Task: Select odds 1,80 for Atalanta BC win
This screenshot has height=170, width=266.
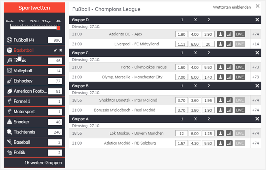Action: (181, 34)
